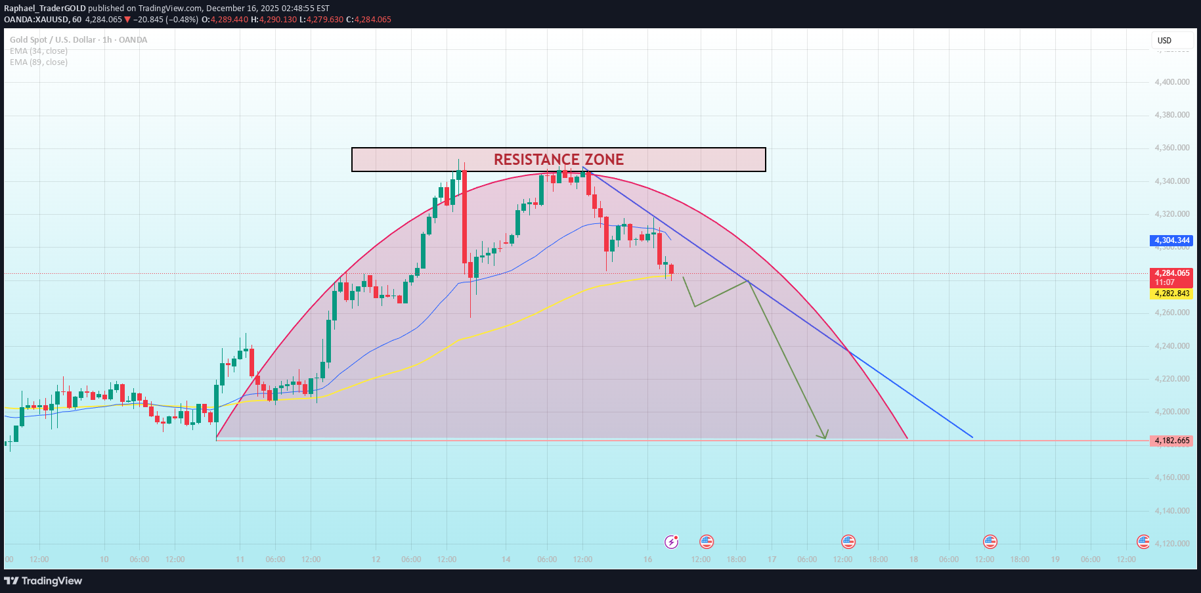The width and height of the screenshot is (1201, 593).
Task: Click the red down-triangle change indicator in the header
Action: point(125,20)
